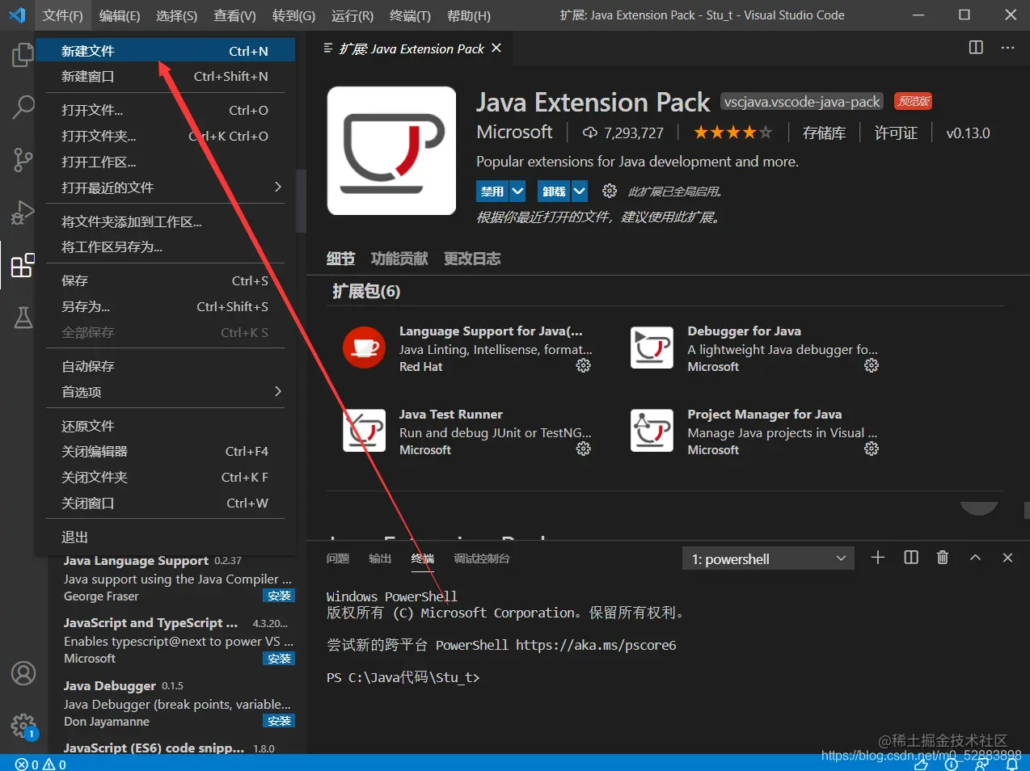Switch to the 输出 panel tab

(x=380, y=558)
